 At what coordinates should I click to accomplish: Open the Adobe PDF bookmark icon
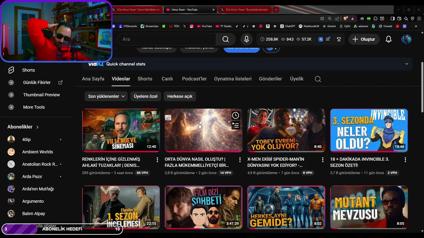[397, 26]
